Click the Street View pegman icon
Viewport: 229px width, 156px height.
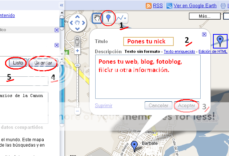pos(77,41)
